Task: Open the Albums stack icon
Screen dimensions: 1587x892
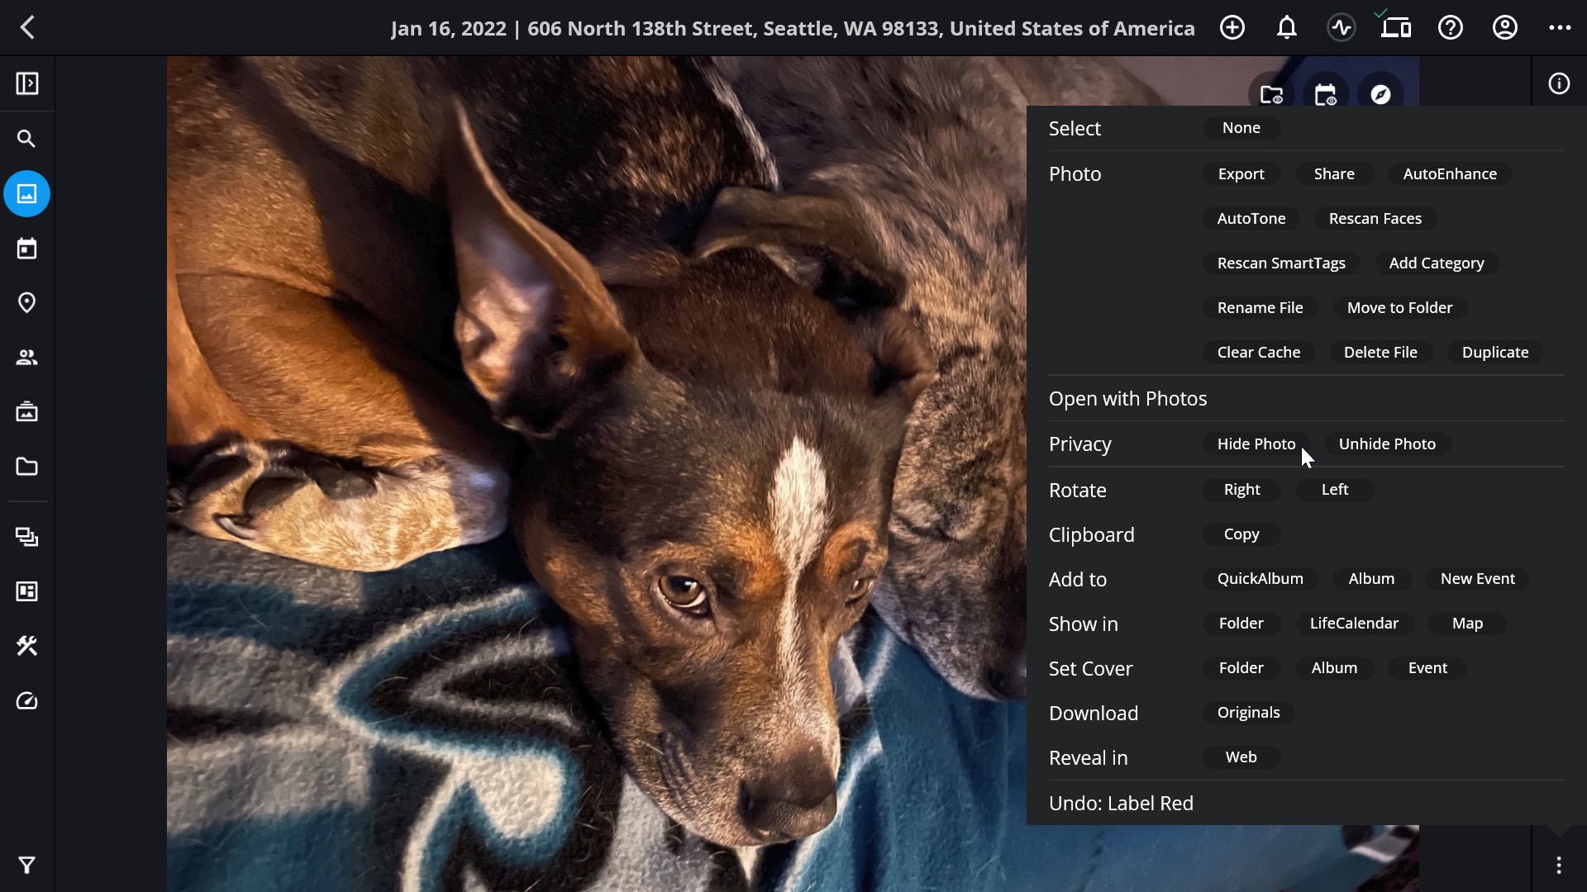Action: 27,538
